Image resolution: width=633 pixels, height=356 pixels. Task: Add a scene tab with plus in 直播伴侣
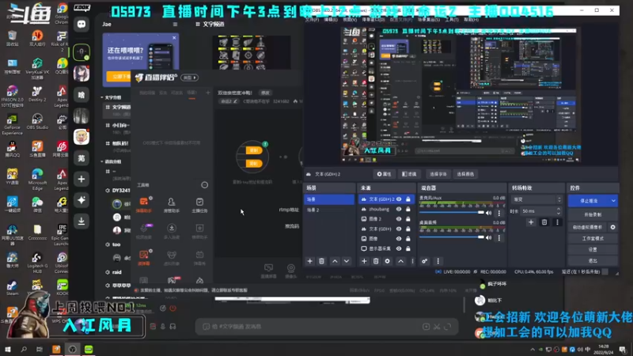(208, 93)
